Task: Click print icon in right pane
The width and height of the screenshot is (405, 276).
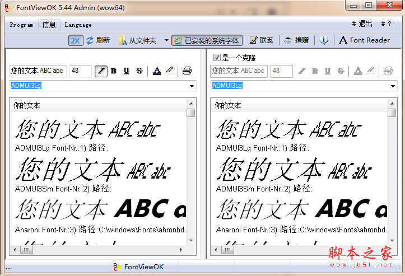Action: coord(388,71)
